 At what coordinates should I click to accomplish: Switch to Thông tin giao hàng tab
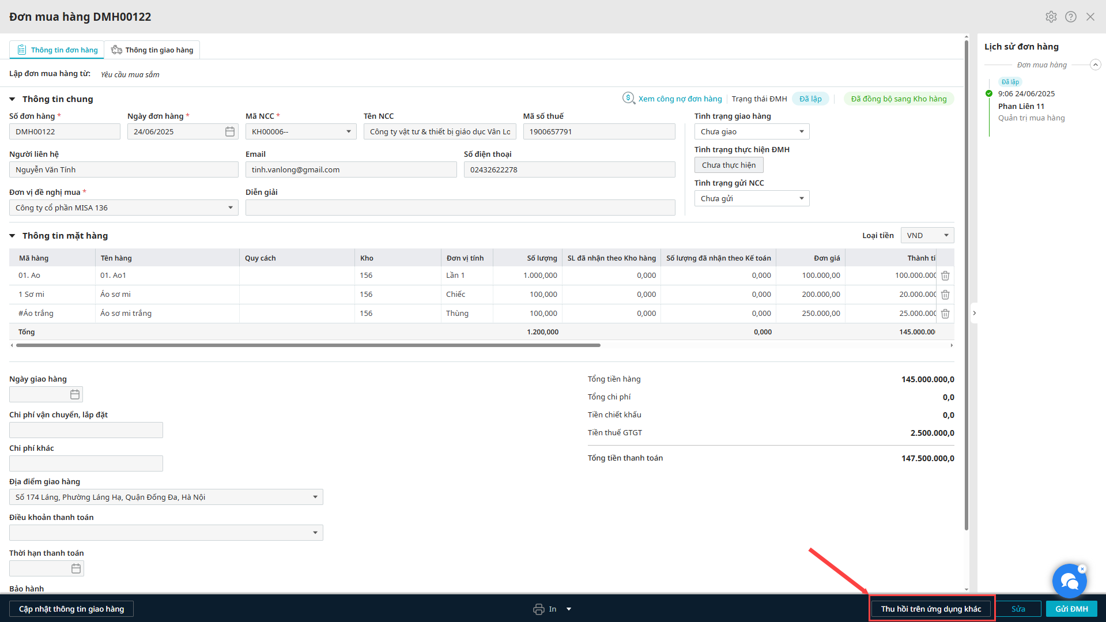pos(152,50)
